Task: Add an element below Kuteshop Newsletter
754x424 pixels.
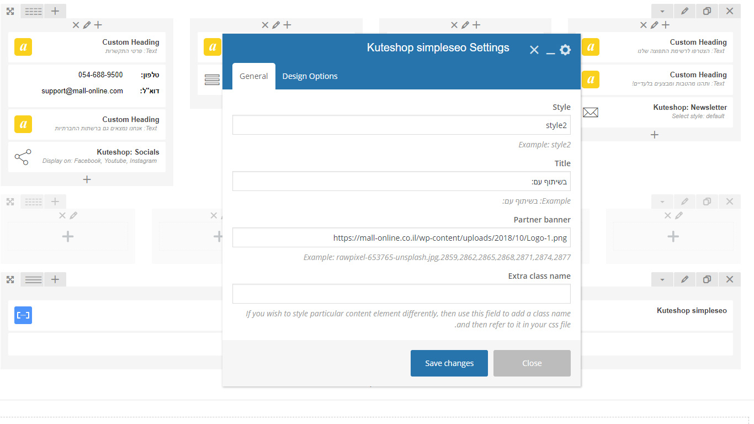Action: tap(655, 135)
